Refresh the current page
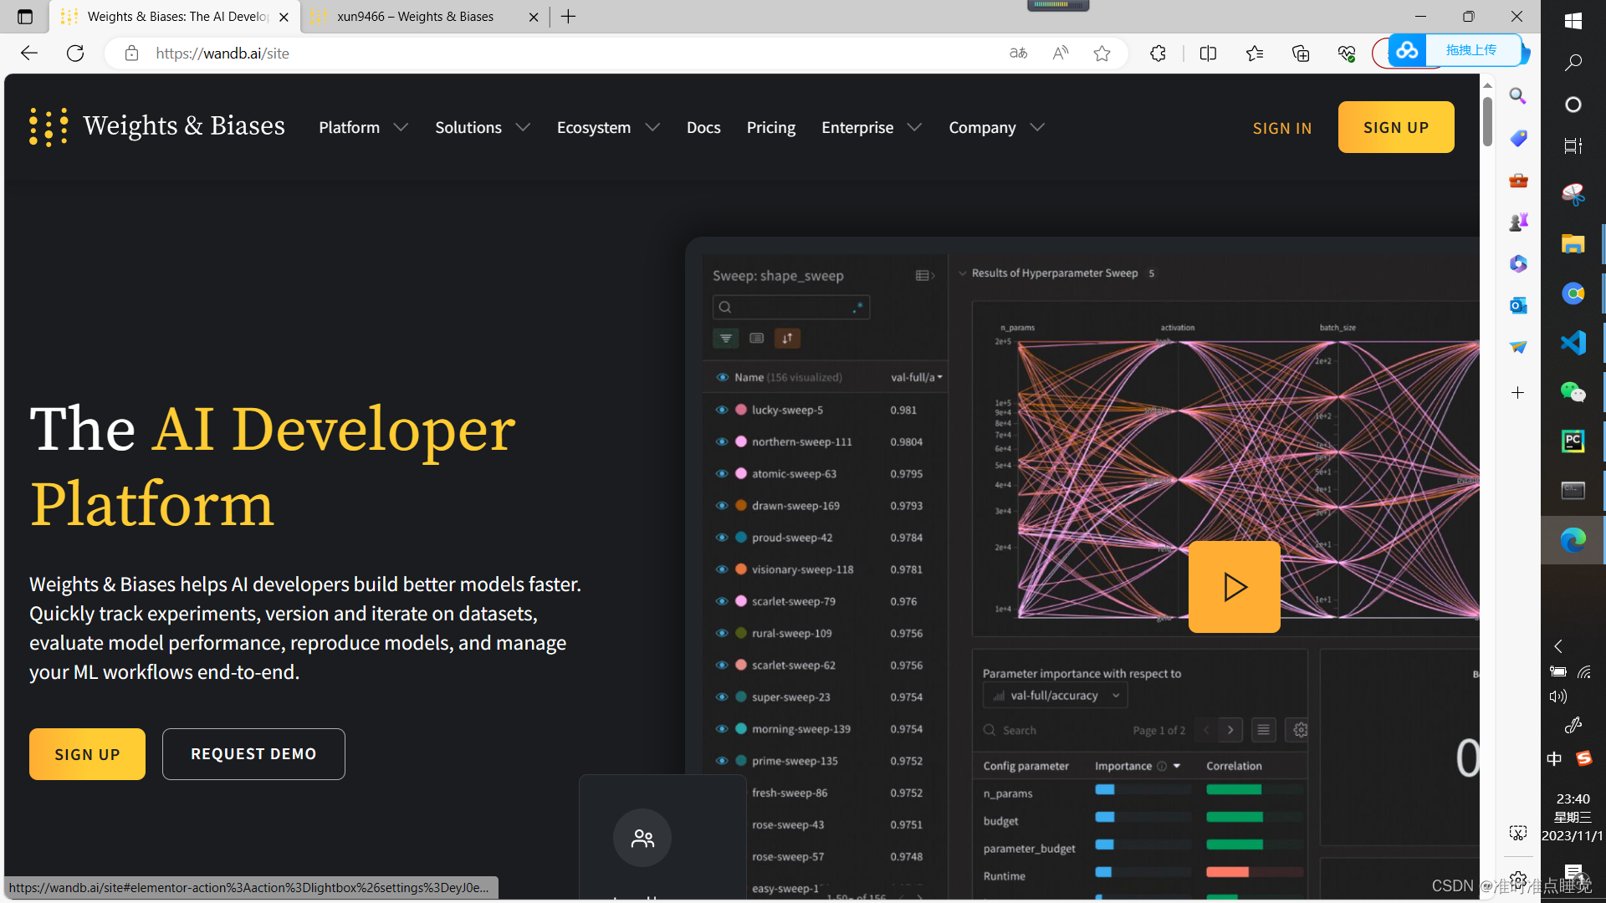 [75, 54]
